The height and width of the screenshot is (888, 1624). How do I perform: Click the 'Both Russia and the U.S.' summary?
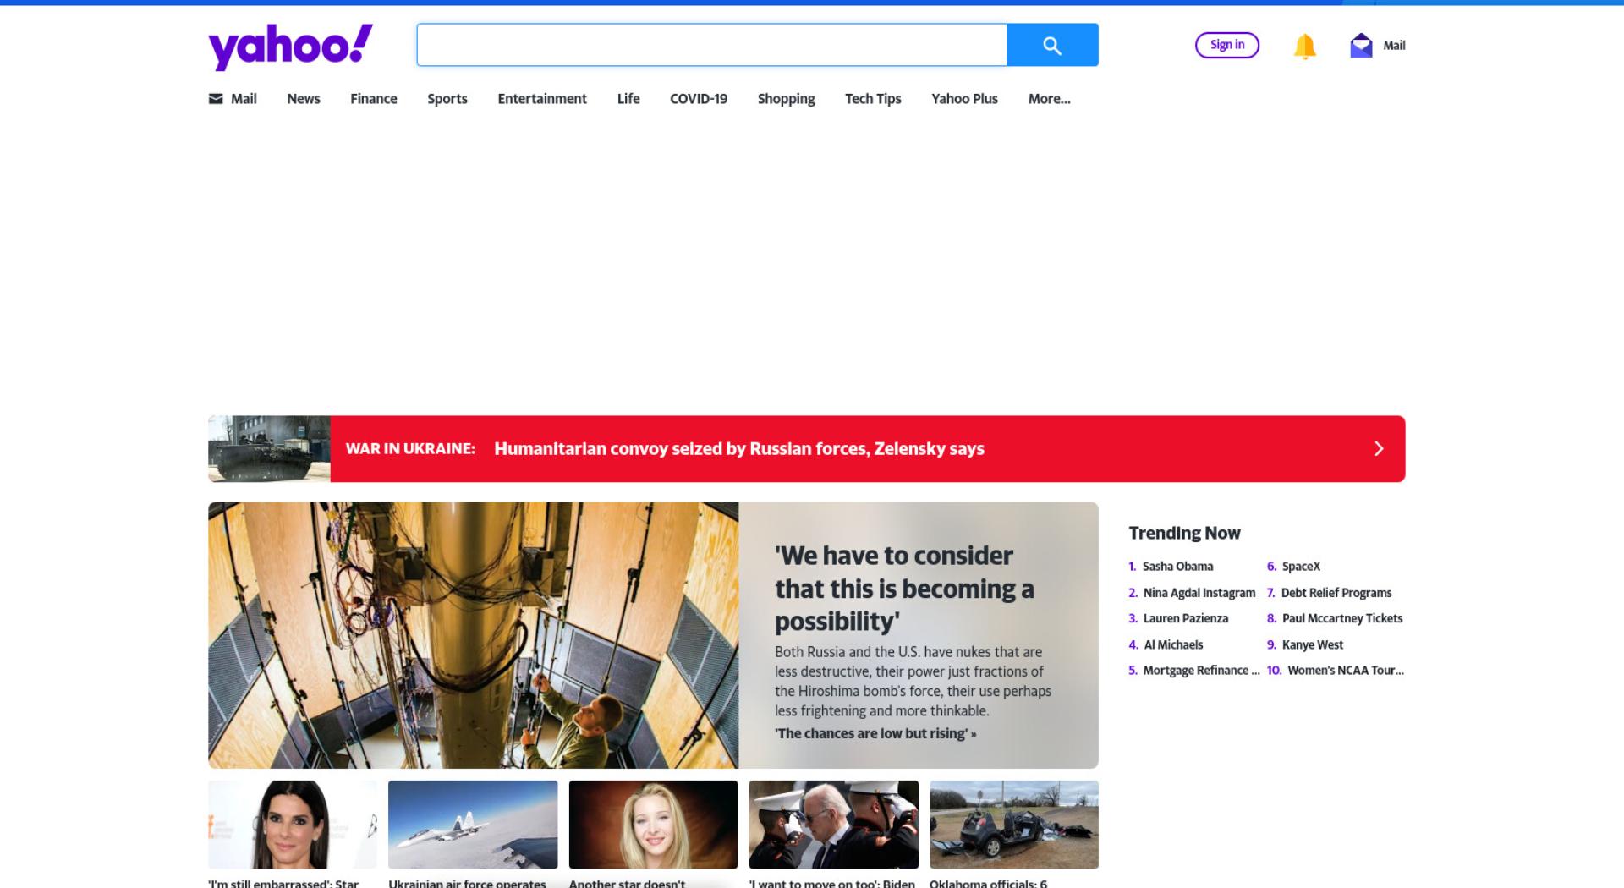(913, 682)
